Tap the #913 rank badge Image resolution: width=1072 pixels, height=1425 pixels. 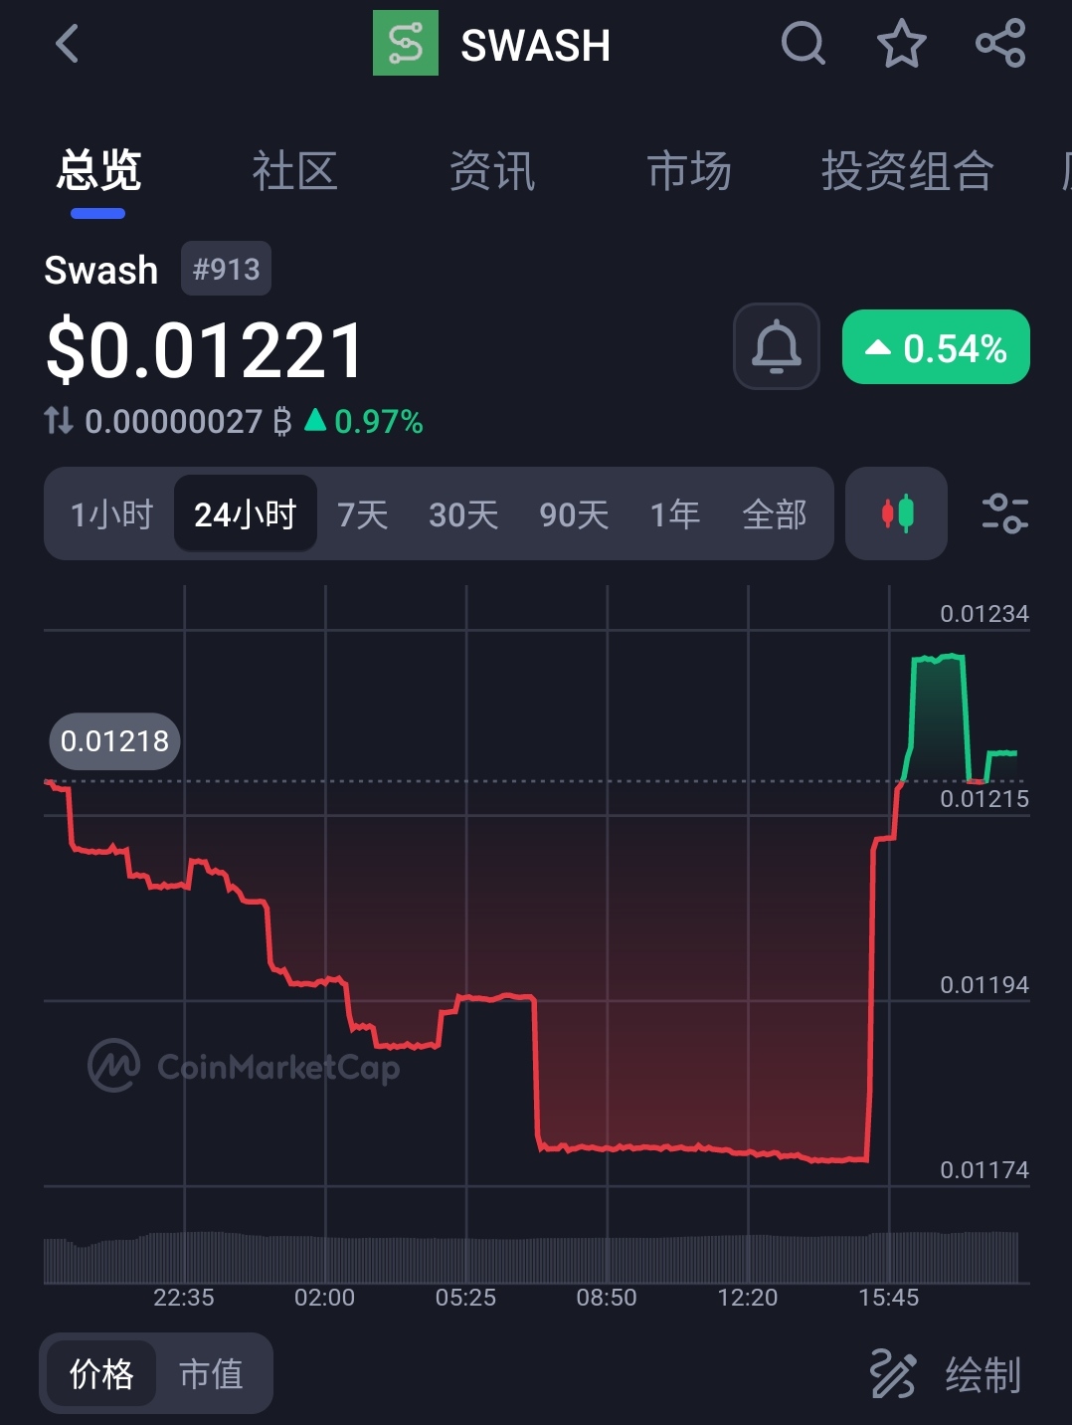[x=226, y=269]
